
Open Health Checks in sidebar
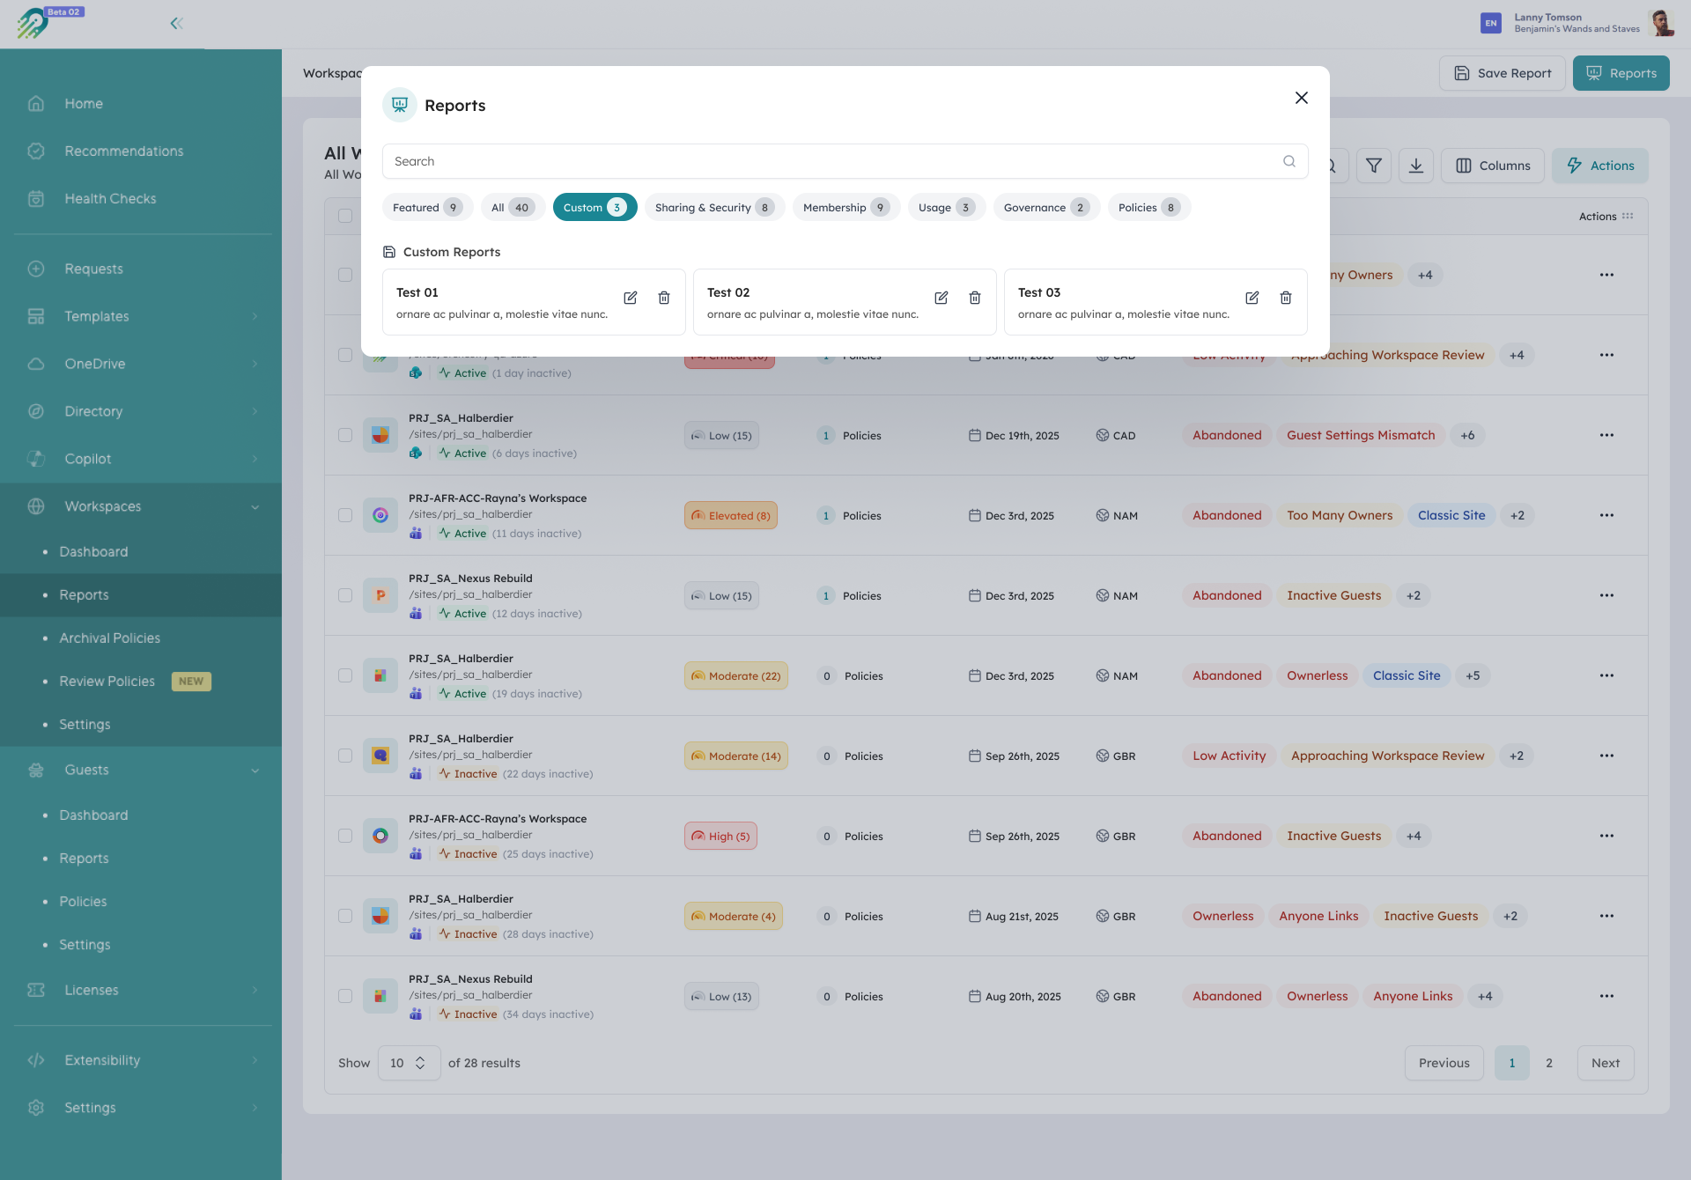[x=110, y=199]
